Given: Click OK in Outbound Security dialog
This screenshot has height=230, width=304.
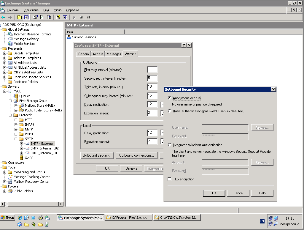Looking at the screenshot, I should (x=214, y=193).
